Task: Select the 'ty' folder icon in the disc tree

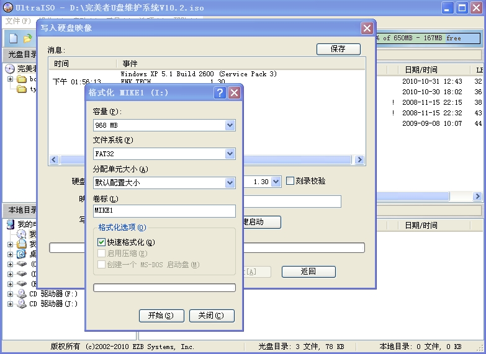Action: (x=21, y=89)
